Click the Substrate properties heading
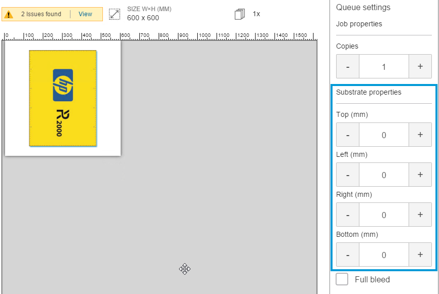 (x=369, y=92)
